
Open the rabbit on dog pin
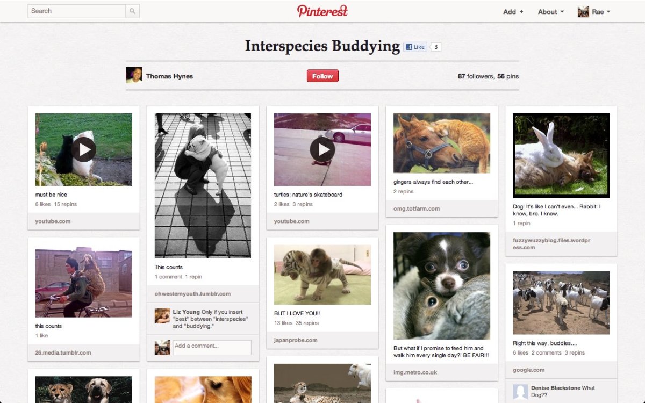click(561, 155)
